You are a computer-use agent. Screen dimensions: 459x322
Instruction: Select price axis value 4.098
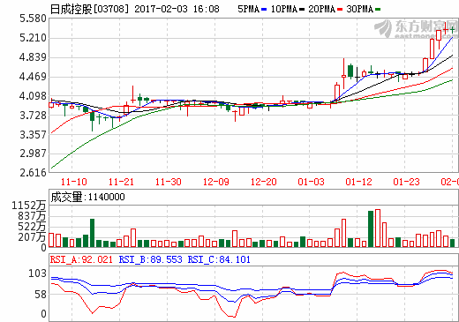pyautogui.click(x=33, y=96)
